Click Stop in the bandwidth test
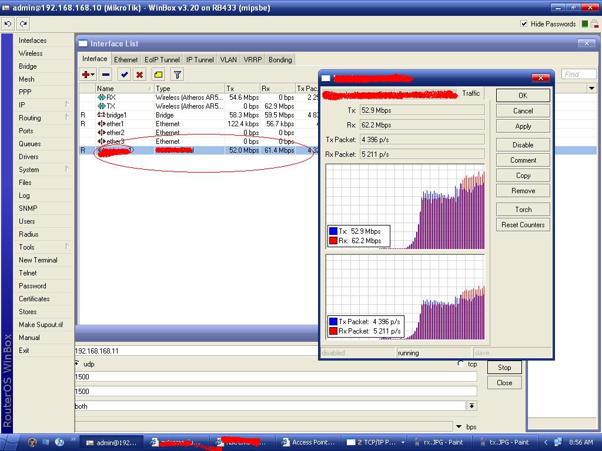The image size is (602, 451). coord(504,368)
